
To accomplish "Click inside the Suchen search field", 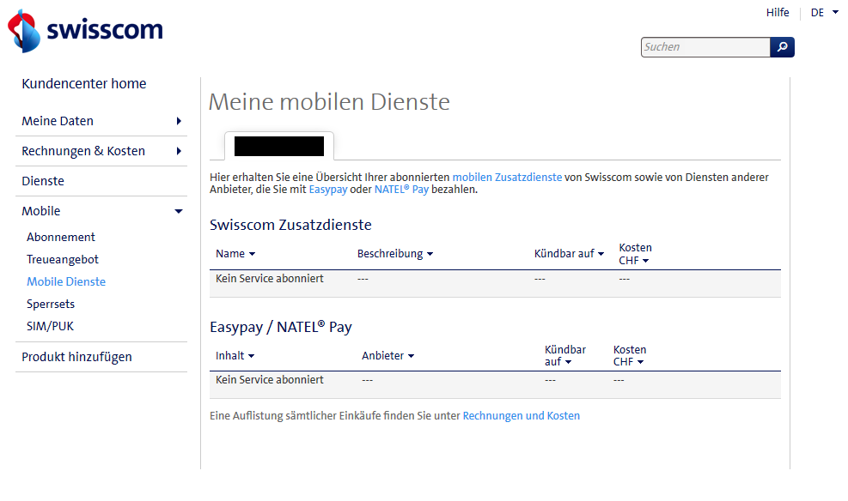I will click(x=705, y=47).
